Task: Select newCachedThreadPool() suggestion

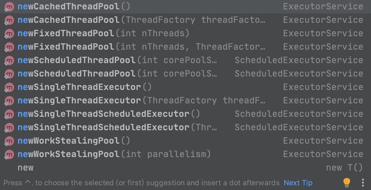Action: pyautogui.click(x=185, y=7)
